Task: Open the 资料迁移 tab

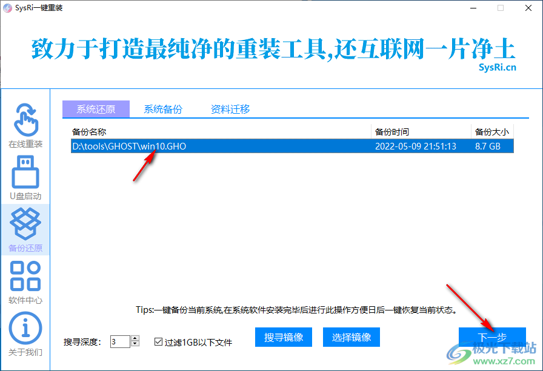Action: (231, 109)
